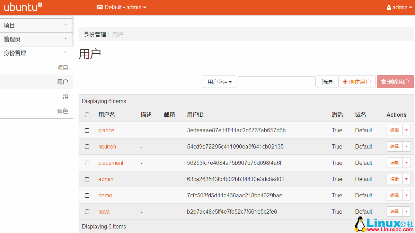Open 身份管理 from the breadcrumb
The height and width of the screenshot is (233, 415).
pos(94,34)
